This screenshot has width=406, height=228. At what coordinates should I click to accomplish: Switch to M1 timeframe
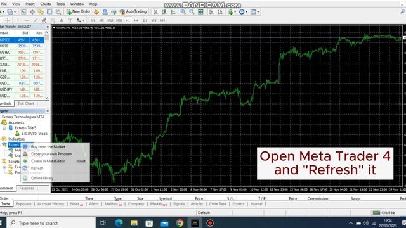click(x=93, y=20)
